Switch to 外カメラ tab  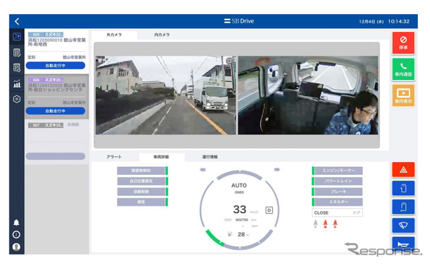pyautogui.click(x=114, y=35)
